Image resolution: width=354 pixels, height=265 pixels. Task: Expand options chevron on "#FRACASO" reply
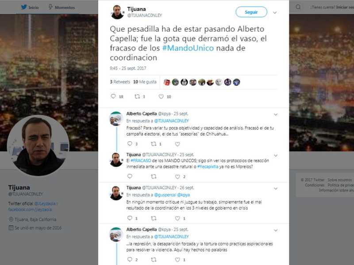[276, 155]
